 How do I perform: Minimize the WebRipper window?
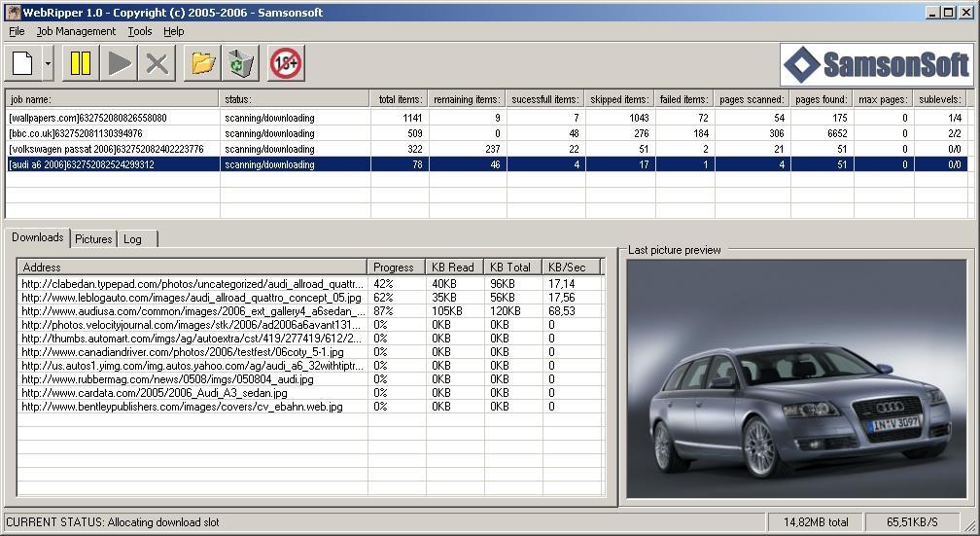point(933,12)
